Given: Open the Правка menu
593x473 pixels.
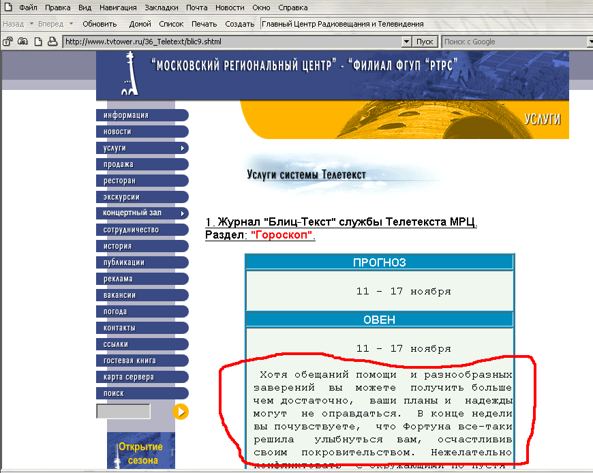Looking at the screenshot, I should (57, 7).
